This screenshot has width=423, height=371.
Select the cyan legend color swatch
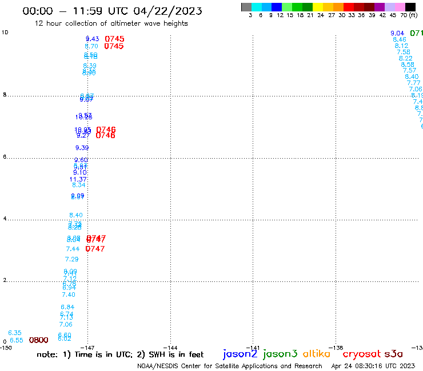pos(256,7)
